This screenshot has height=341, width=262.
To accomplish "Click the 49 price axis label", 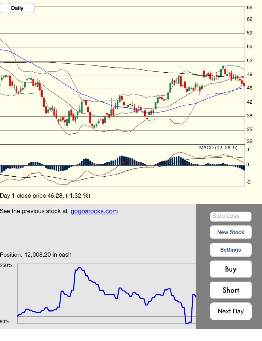I will tap(250, 74).
